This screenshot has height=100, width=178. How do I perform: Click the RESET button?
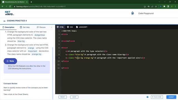[x=63, y=97]
